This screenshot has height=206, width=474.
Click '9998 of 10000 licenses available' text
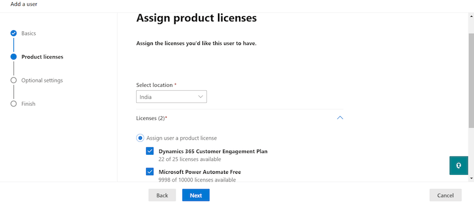(197, 180)
